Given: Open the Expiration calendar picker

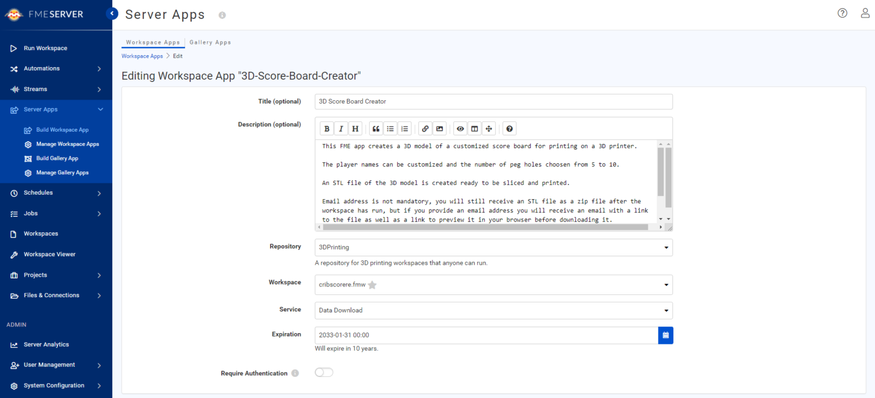Looking at the screenshot, I should pyautogui.click(x=665, y=335).
